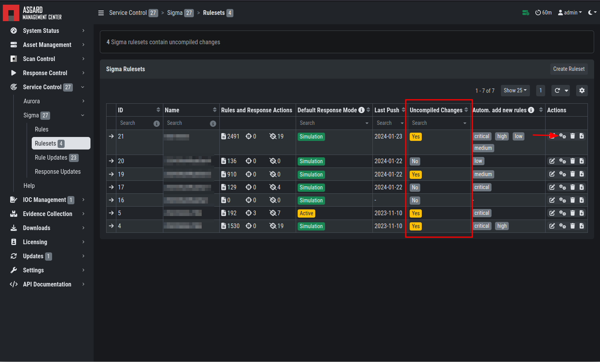
Task: Delete ruleset 20 using the trash icon
Action: pos(573,161)
